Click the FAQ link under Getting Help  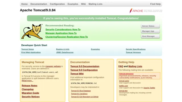(121, 66)
